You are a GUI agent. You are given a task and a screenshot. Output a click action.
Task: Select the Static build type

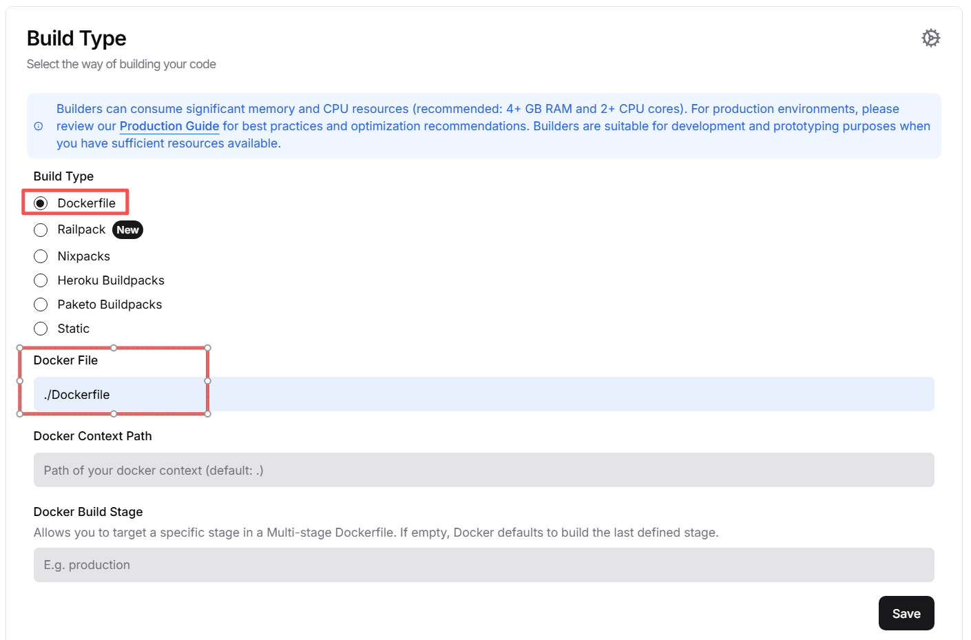[41, 329]
